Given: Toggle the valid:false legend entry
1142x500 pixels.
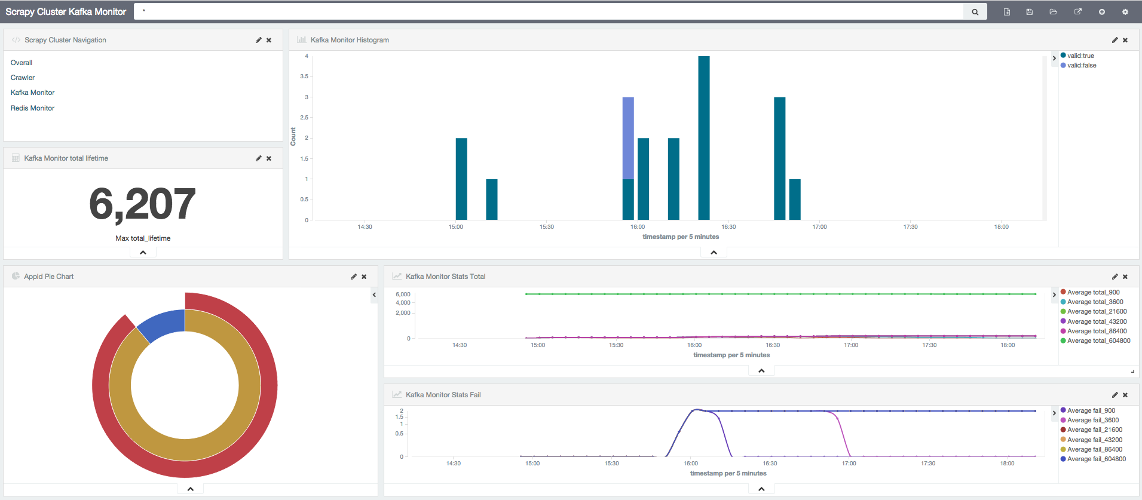Looking at the screenshot, I should pyautogui.click(x=1082, y=65).
